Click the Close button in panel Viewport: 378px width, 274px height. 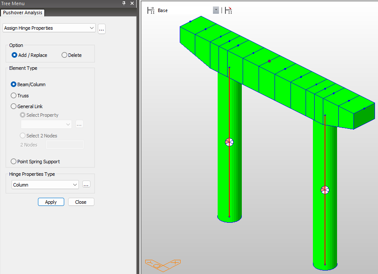pos(81,202)
